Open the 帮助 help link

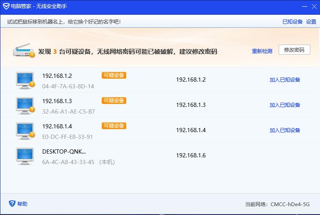point(22,204)
